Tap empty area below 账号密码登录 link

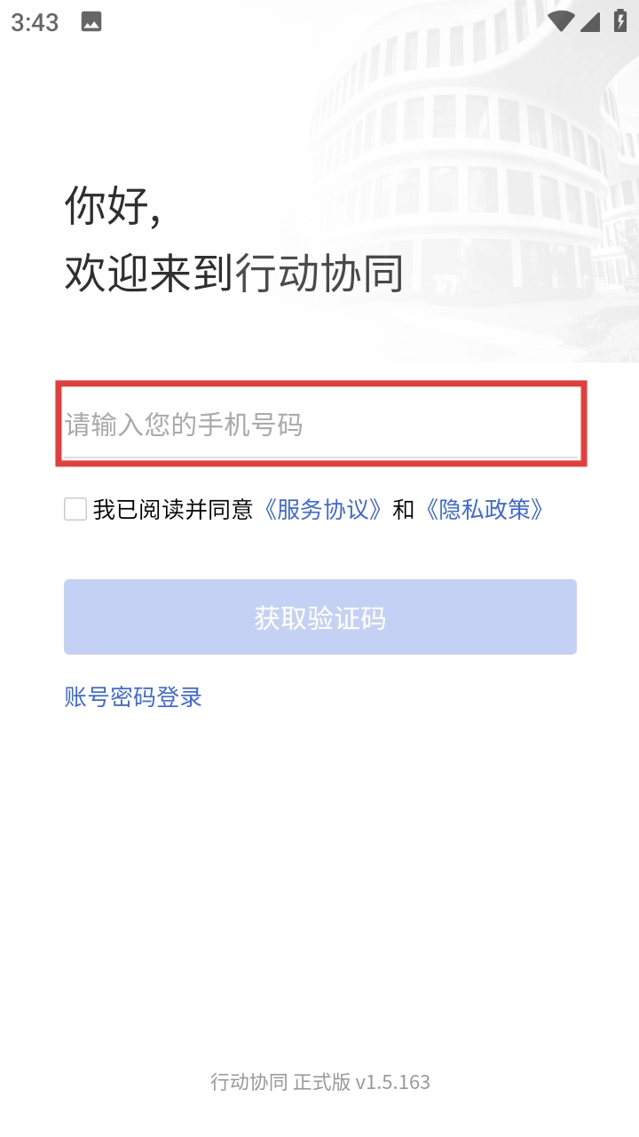tap(319, 871)
